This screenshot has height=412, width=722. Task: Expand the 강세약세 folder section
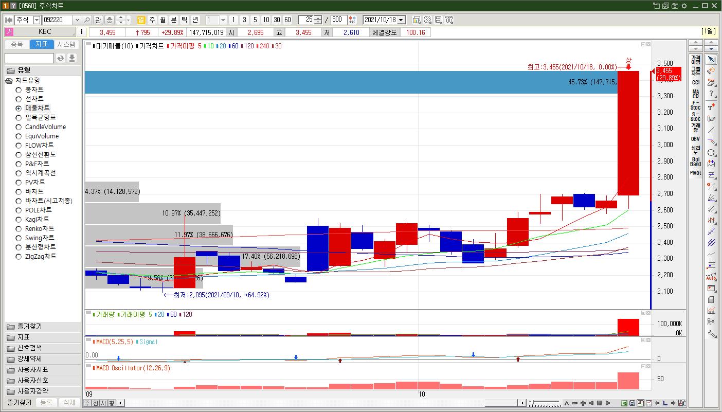pos(43,359)
